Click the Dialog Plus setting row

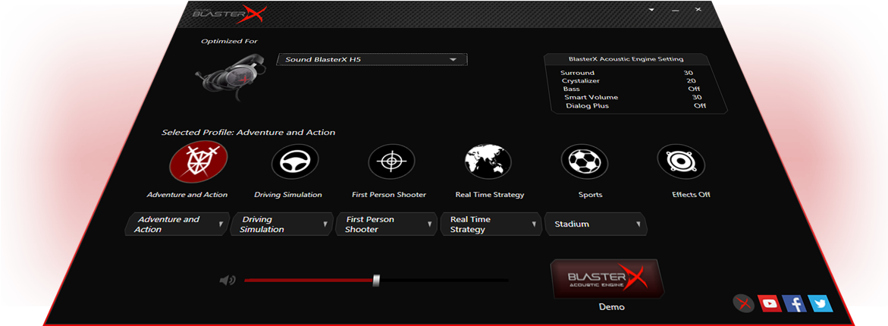click(636, 106)
